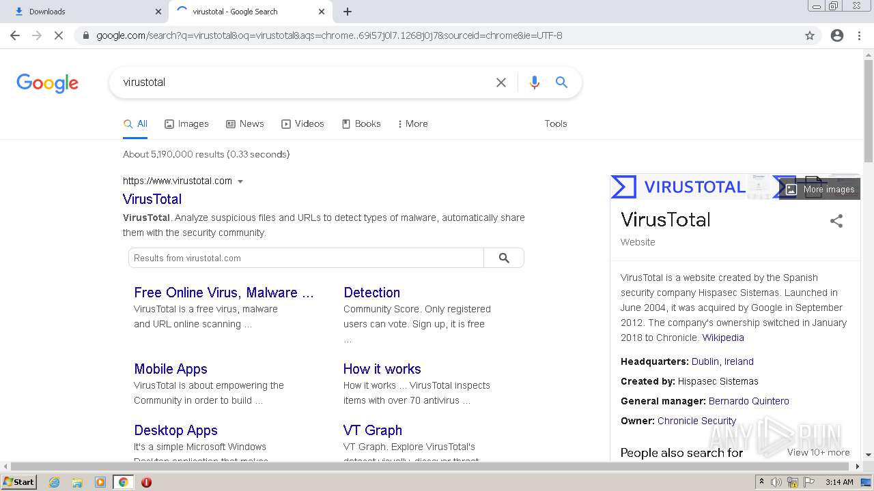This screenshot has width=874, height=491.
Task: Open the Windows Start menu
Action: tap(18, 482)
